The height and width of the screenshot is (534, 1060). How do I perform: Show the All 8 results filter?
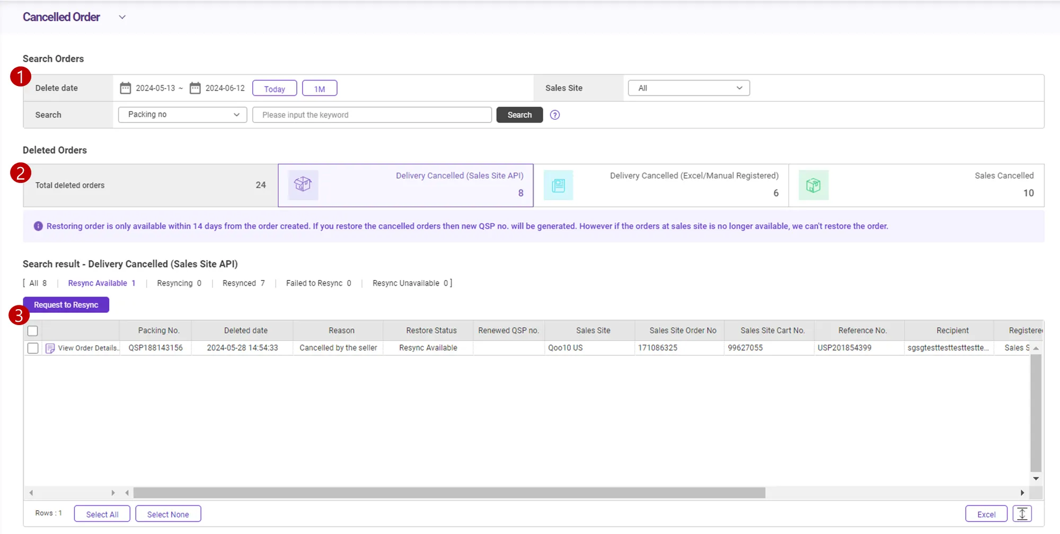38,283
